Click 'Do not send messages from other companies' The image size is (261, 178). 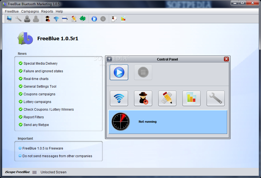click(x=57, y=156)
